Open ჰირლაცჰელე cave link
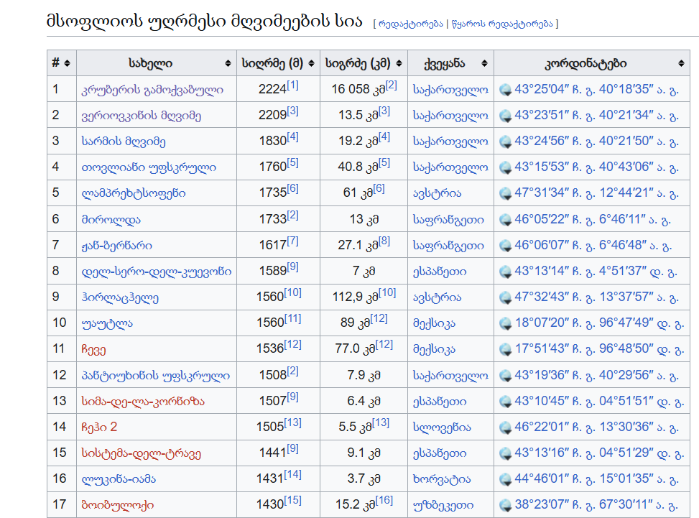The image size is (699, 518). click(120, 297)
